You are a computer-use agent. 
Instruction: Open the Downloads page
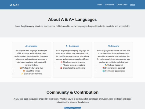pyautogui.click(x=110, y=5)
